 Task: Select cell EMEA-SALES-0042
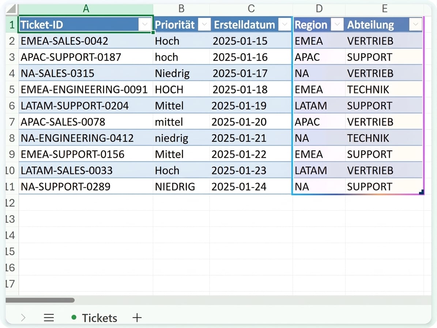(x=86, y=41)
